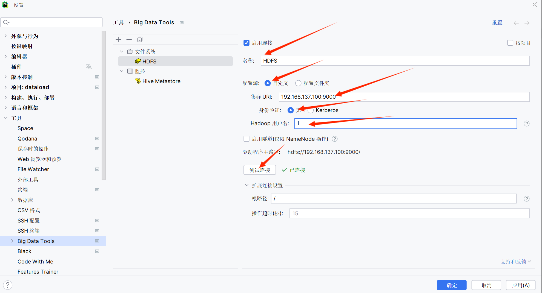Viewport: 542px width, 293px height.
Task: Uncheck the 启用连接 checkbox
Action: point(246,43)
